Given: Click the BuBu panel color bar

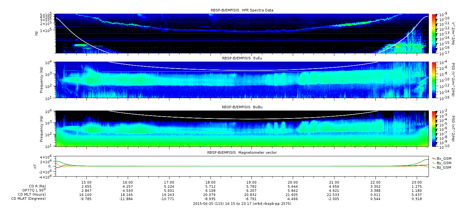Looking at the screenshot, I should (434, 129).
